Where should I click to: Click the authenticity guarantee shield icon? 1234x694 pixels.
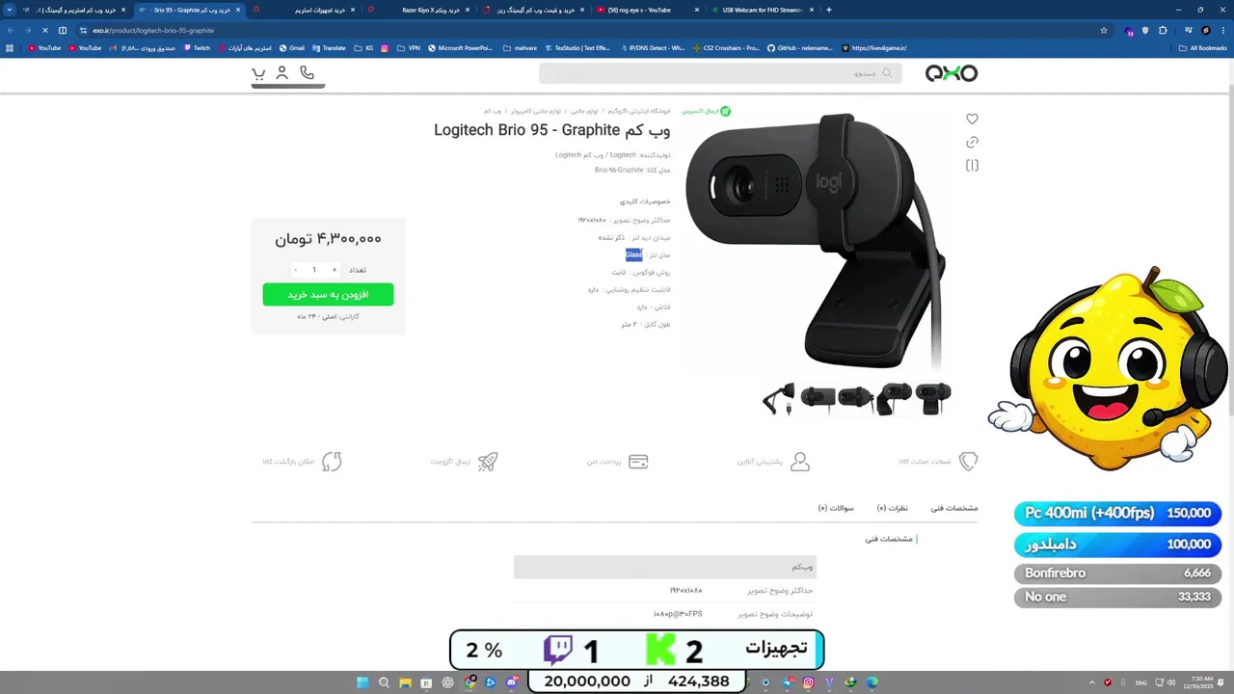point(968,462)
